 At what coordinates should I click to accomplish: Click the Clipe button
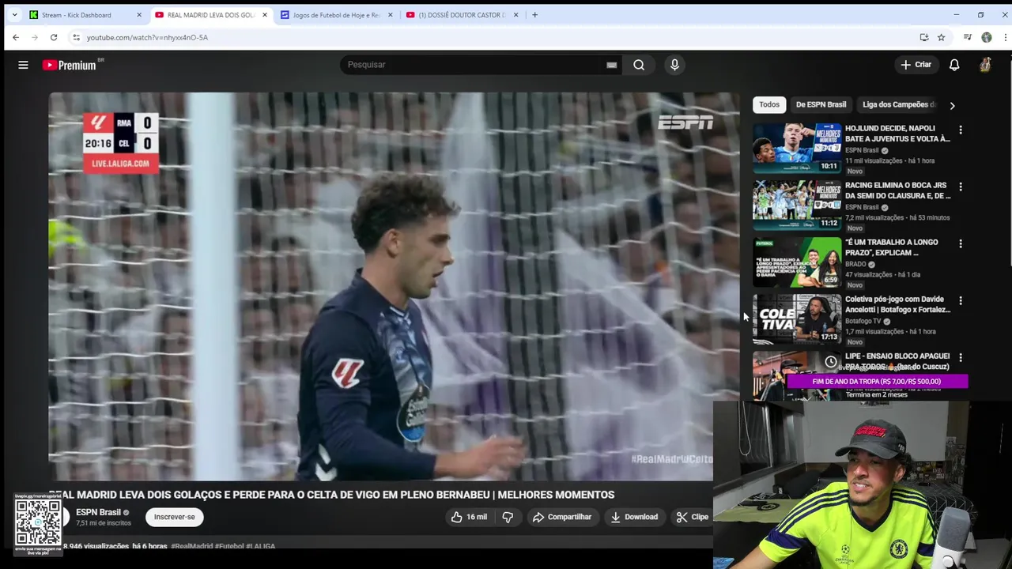point(693,517)
